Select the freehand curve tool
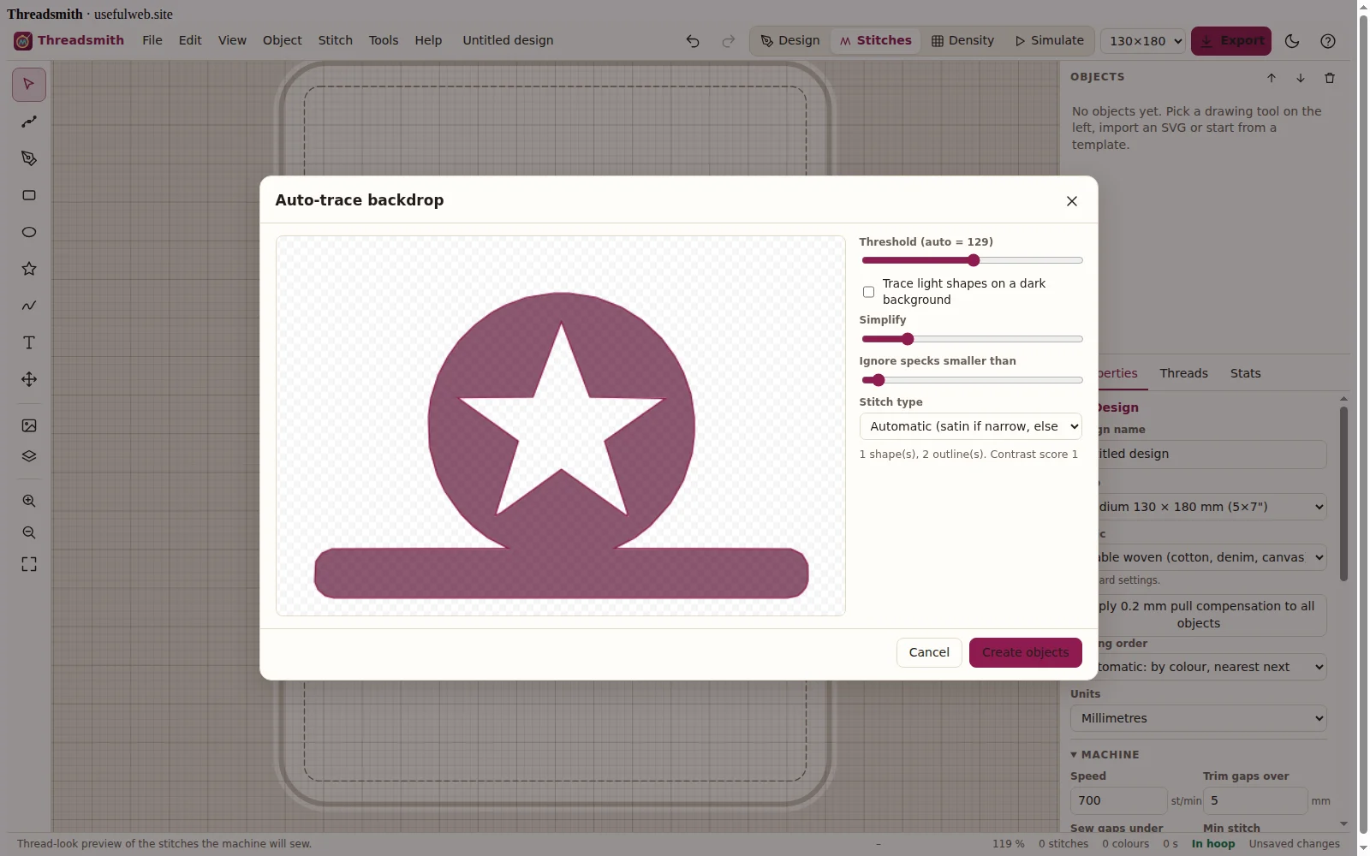 pos(29,306)
